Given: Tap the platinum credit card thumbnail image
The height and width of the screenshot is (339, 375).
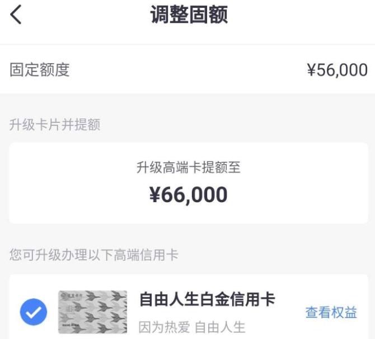Looking at the screenshot, I should [x=92, y=312].
